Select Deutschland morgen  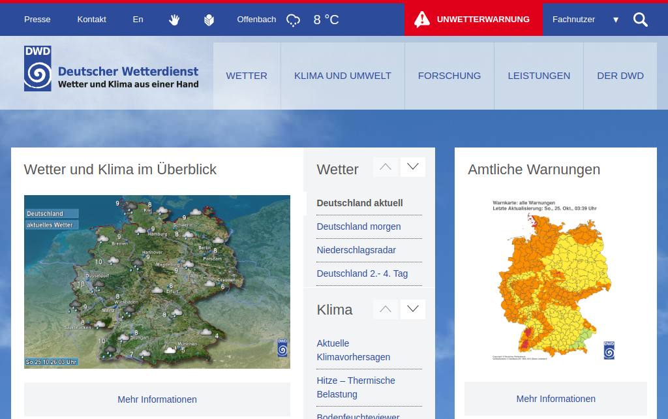click(359, 226)
